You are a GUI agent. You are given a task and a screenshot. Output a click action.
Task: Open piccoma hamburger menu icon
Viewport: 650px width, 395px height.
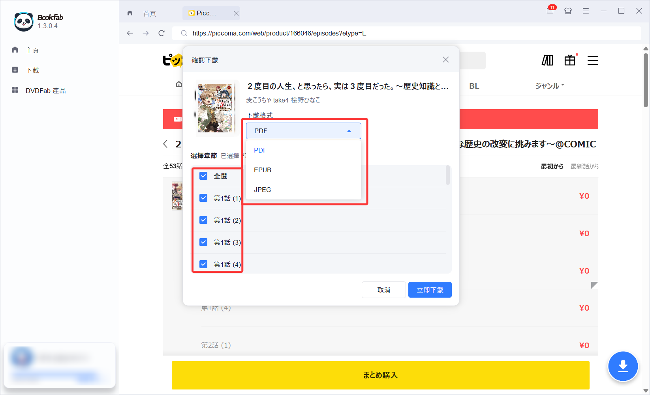click(x=593, y=60)
